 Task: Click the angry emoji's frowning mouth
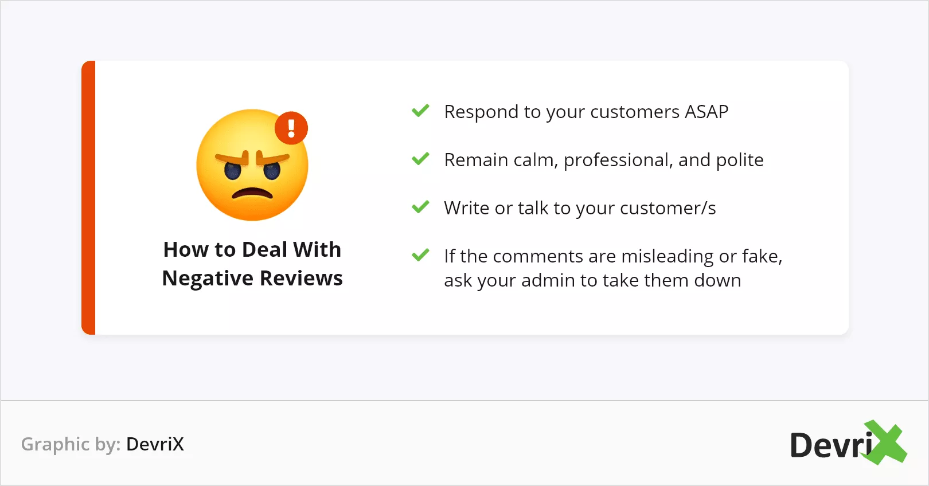point(252,194)
